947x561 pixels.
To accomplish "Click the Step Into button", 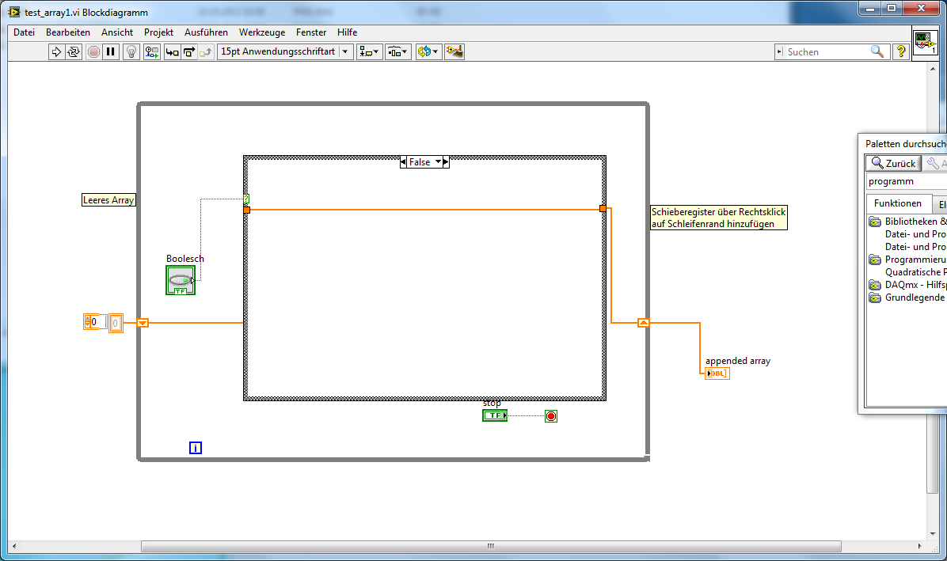I will point(172,52).
